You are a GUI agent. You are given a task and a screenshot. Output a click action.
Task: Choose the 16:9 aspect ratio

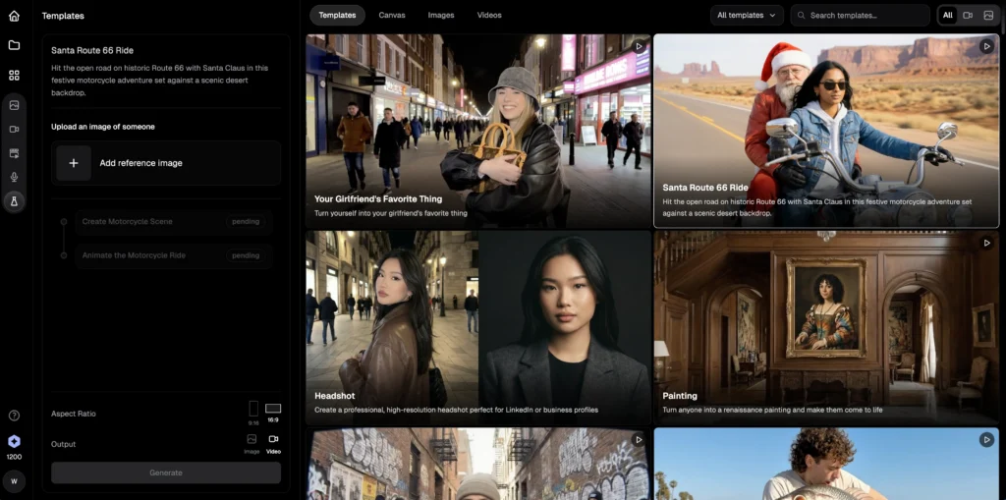coord(273,409)
